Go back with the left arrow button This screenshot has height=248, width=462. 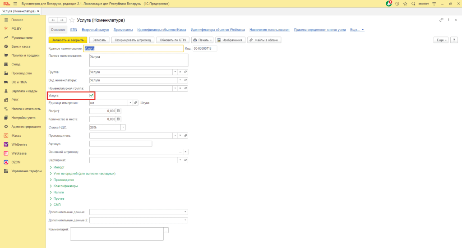53,20
